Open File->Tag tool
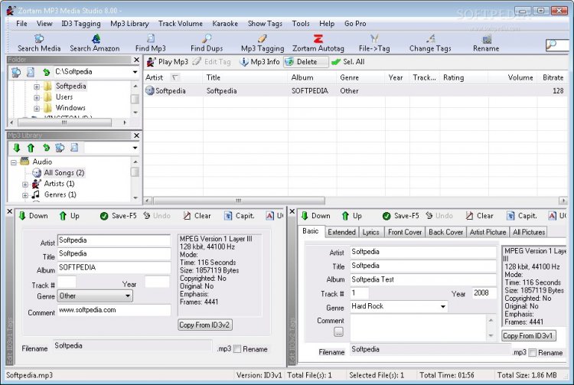 point(374,43)
